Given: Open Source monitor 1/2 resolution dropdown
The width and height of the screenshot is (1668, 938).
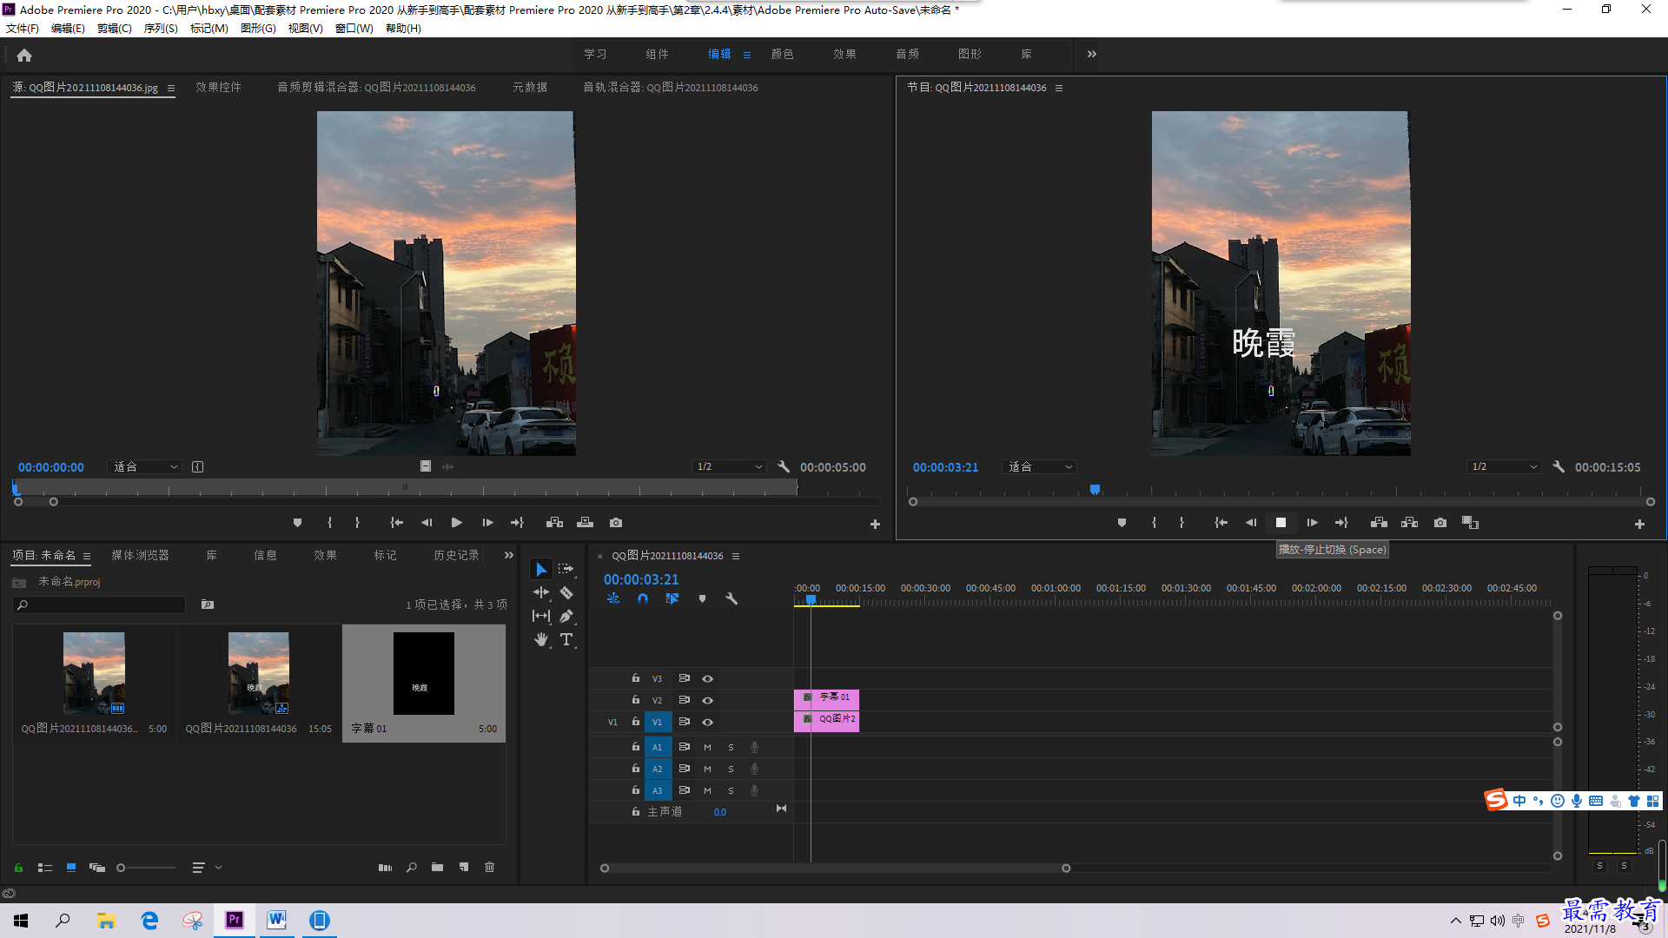Looking at the screenshot, I should 729,467.
